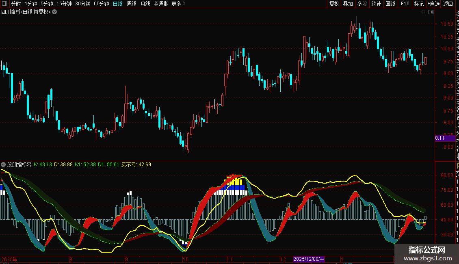This screenshot has height=264, width=459.
Task: Select the 60分钟 period
Action: 102,4
